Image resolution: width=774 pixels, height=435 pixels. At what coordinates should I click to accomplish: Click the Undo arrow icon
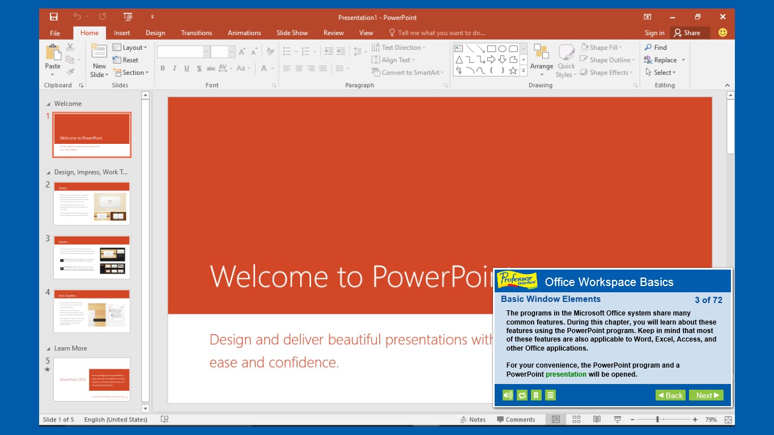click(x=77, y=16)
